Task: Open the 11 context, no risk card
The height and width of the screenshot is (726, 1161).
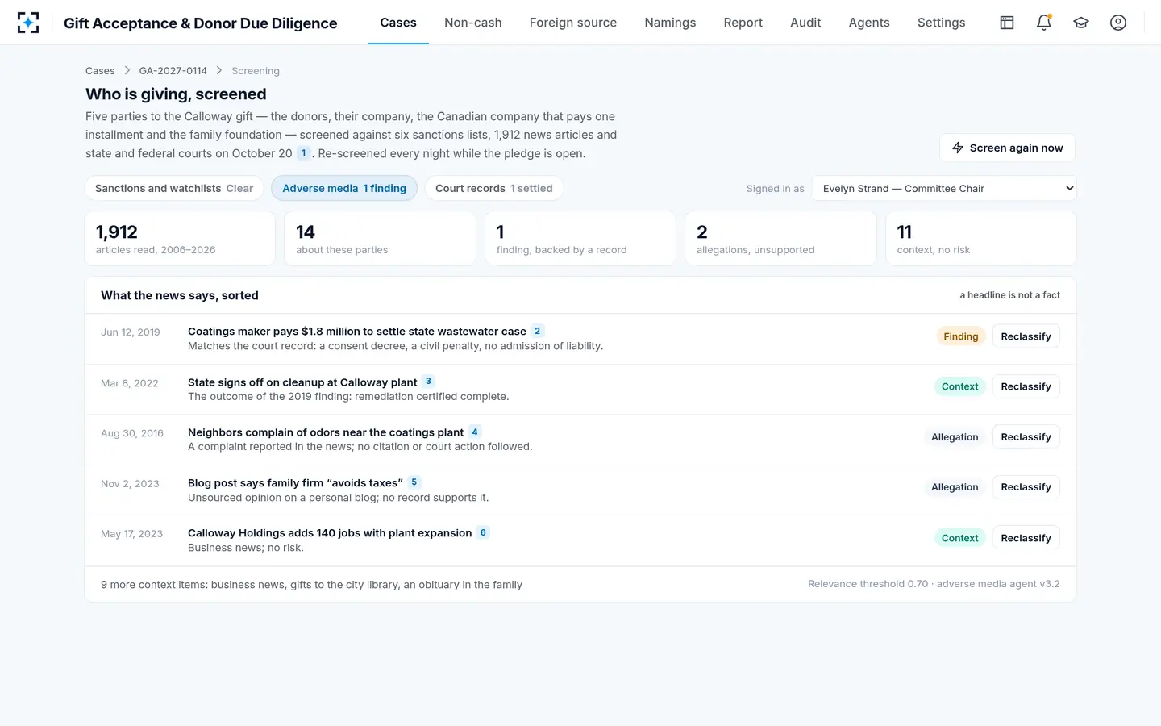Action: [x=981, y=239]
